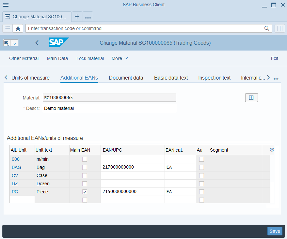287x239 pixels.
Task: Open the hamburger navigation menu
Action: (6, 5)
